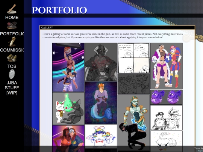The image size is (203, 152).
Task: Open the basketball dunk artwork thumbnail
Action: pos(68,67)
